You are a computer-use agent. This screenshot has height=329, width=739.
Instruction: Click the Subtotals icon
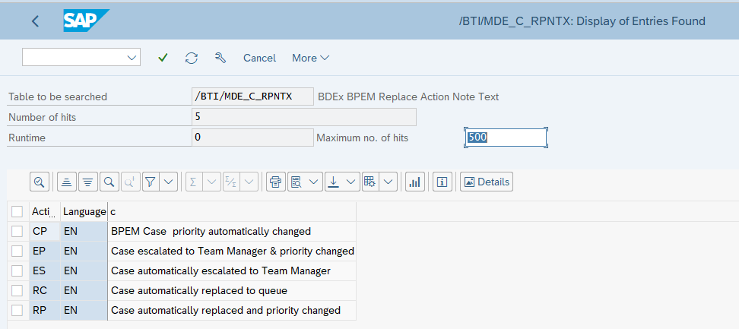(231, 182)
